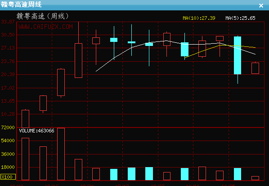This screenshot has width=269, height=186.
Task: Select the first volume bar at left
Action: point(25,159)
